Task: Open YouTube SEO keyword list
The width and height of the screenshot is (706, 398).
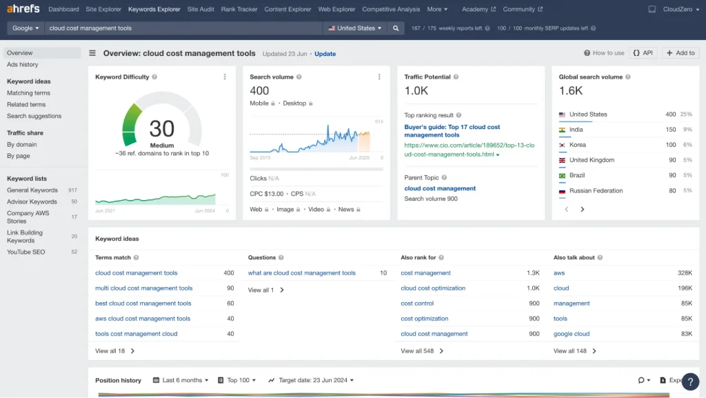Action: tap(26, 252)
